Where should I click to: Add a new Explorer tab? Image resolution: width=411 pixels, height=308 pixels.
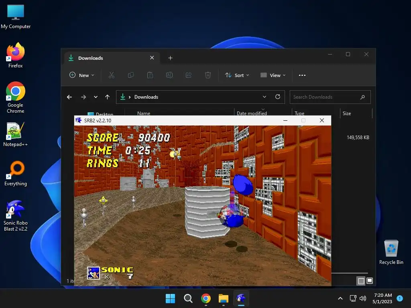point(170,58)
